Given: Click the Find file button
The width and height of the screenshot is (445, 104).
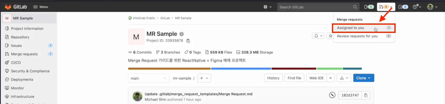Looking at the screenshot, I should click(294, 78).
